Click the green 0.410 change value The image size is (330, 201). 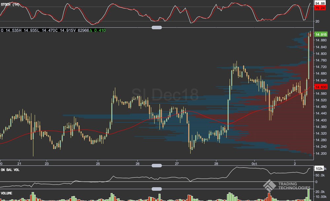(100, 30)
